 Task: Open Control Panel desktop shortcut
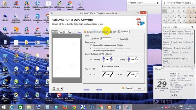pos(5,58)
